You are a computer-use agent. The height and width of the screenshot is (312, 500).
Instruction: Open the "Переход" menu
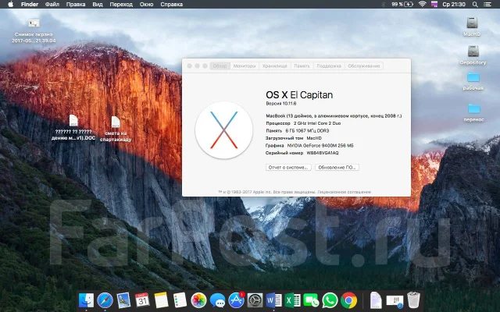[121, 4]
